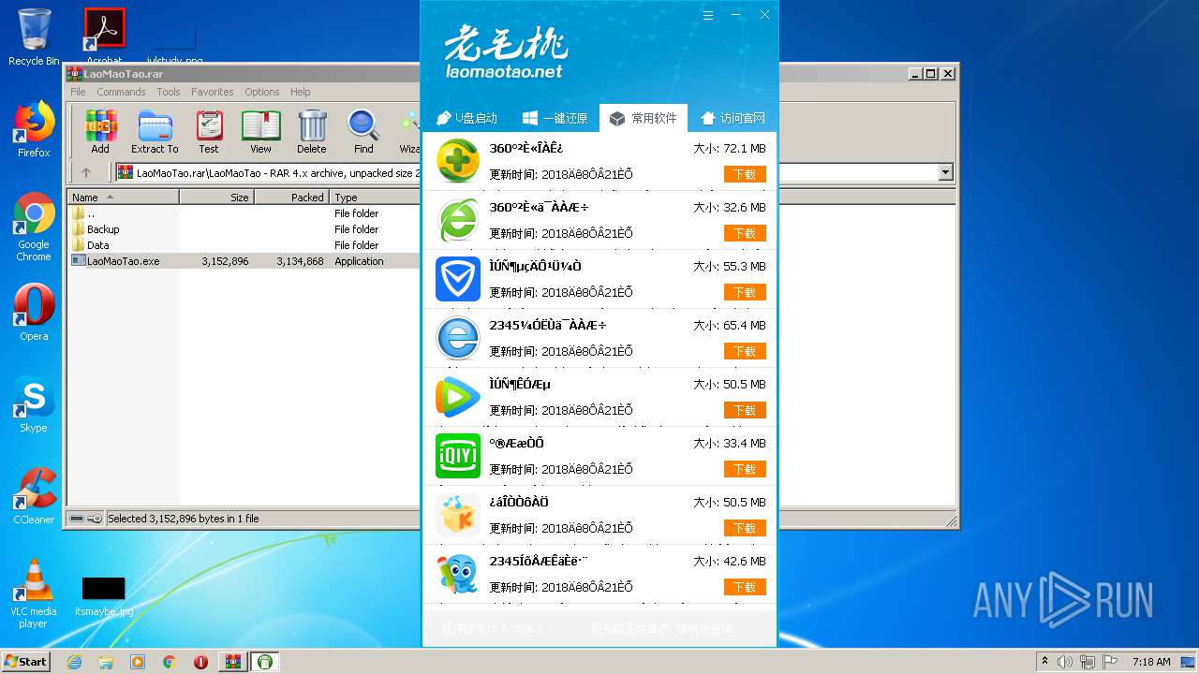Screen dimensions: 1199x674
Task: Open Internet Explorer from the taskbar
Action: point(74,662)
